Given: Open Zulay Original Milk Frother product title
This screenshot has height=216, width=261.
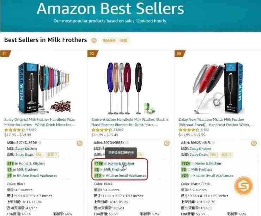Looking at the screenshot, I should tap(41, 122).
